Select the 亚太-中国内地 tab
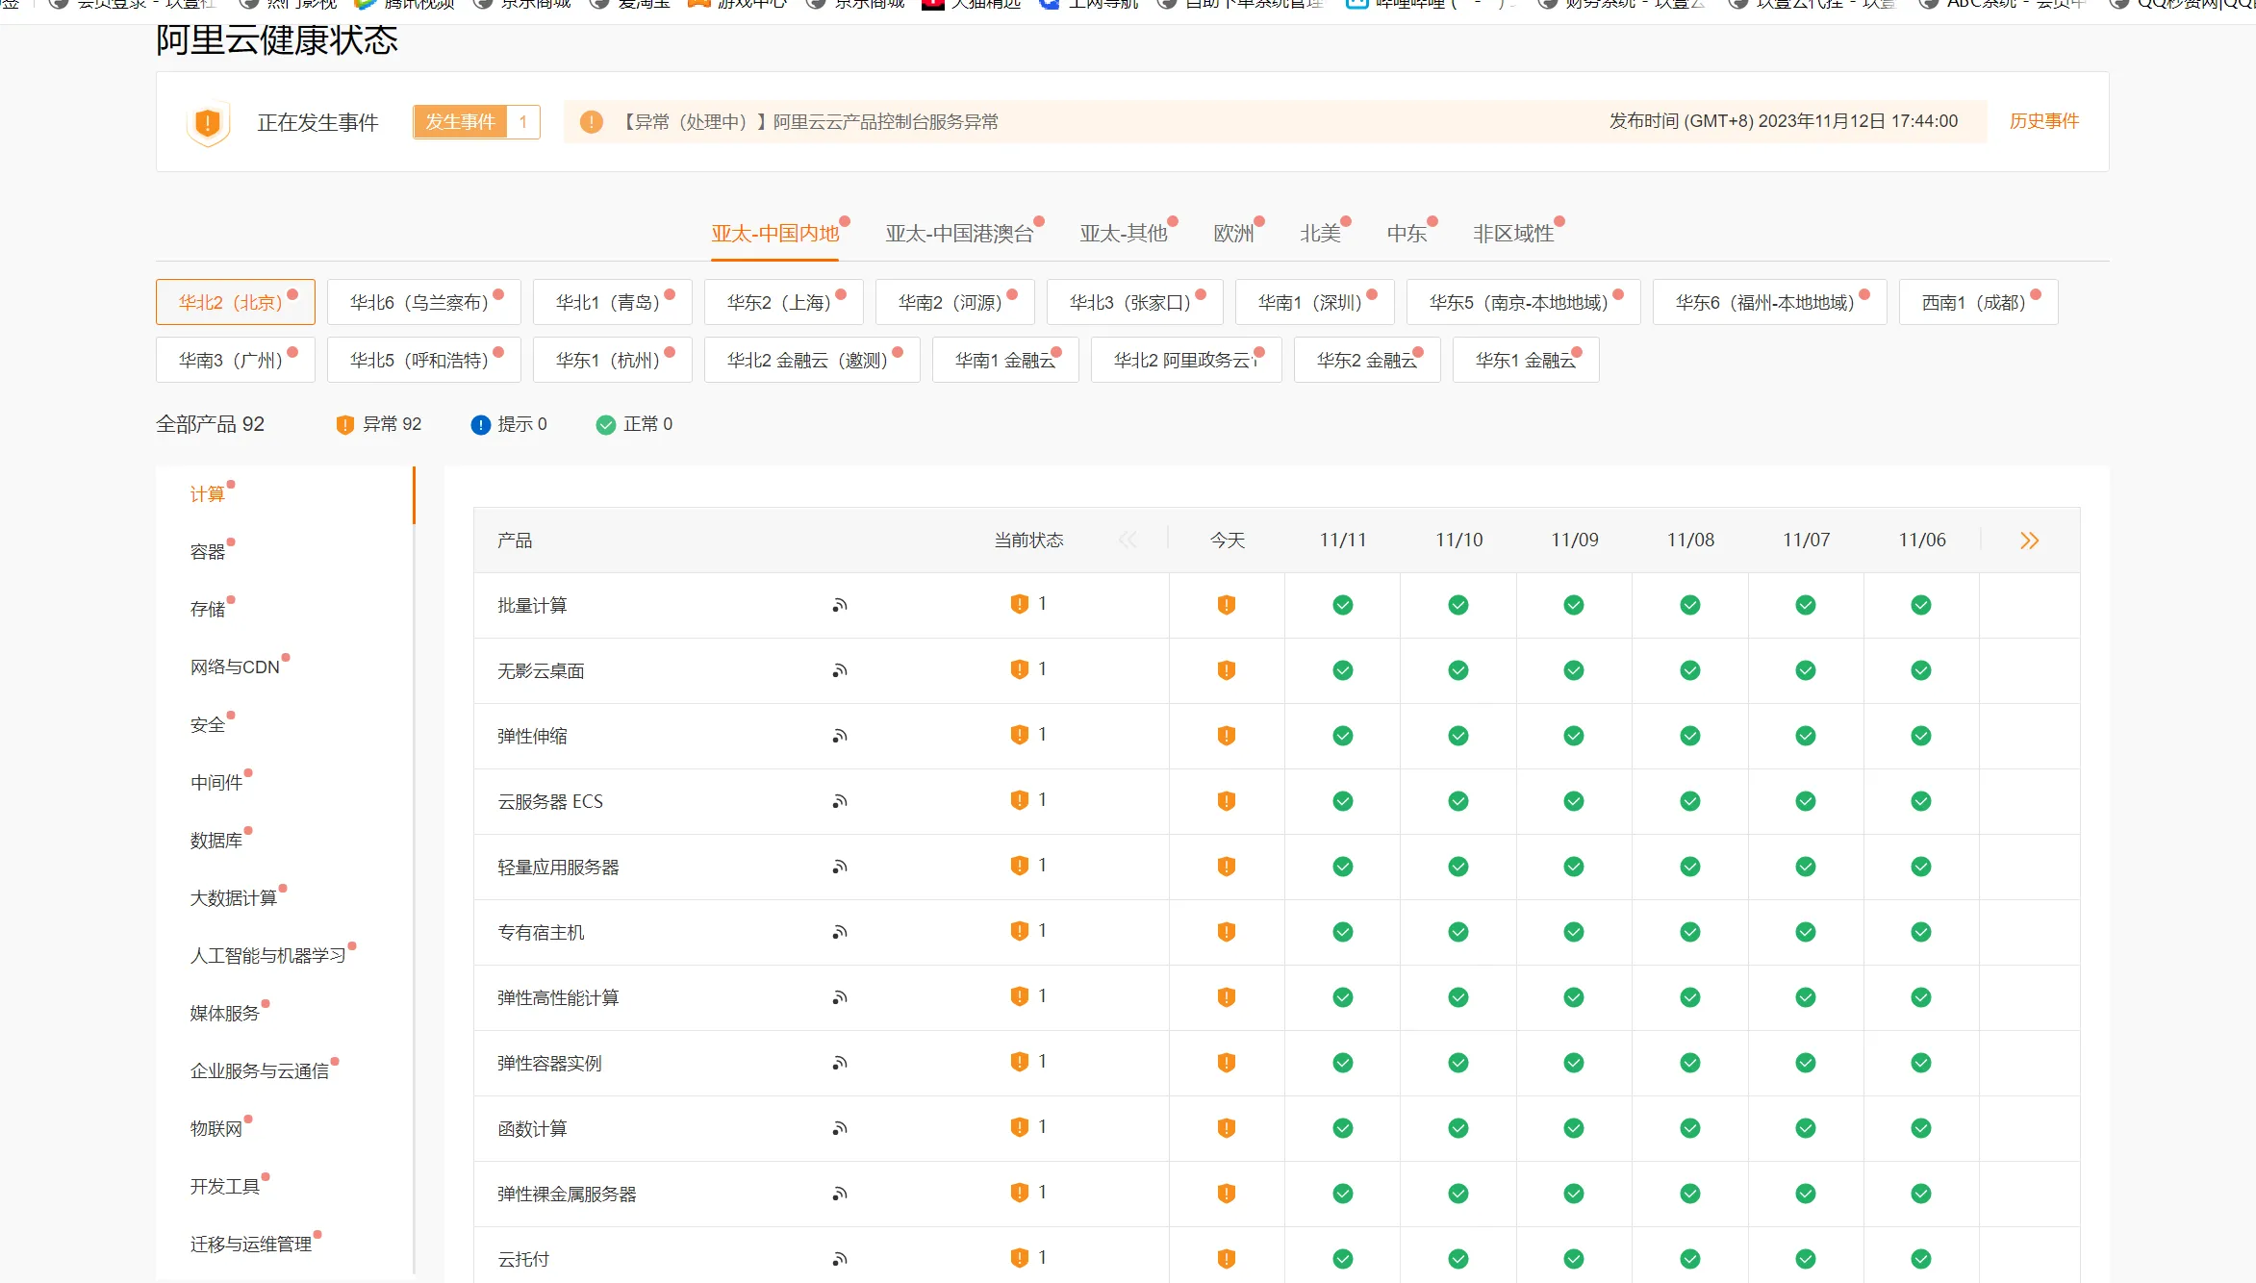2256x1283 pixels. coord(775,234)
